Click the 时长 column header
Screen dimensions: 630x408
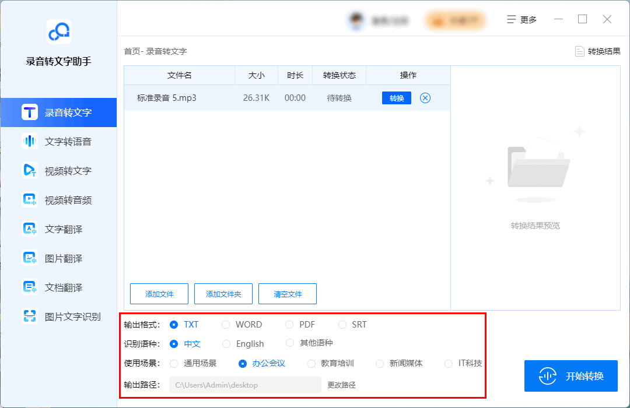coord(295,75)
